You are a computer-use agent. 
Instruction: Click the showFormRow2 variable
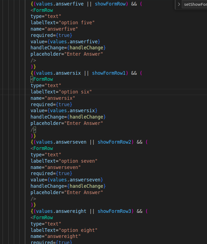point(114,142)
